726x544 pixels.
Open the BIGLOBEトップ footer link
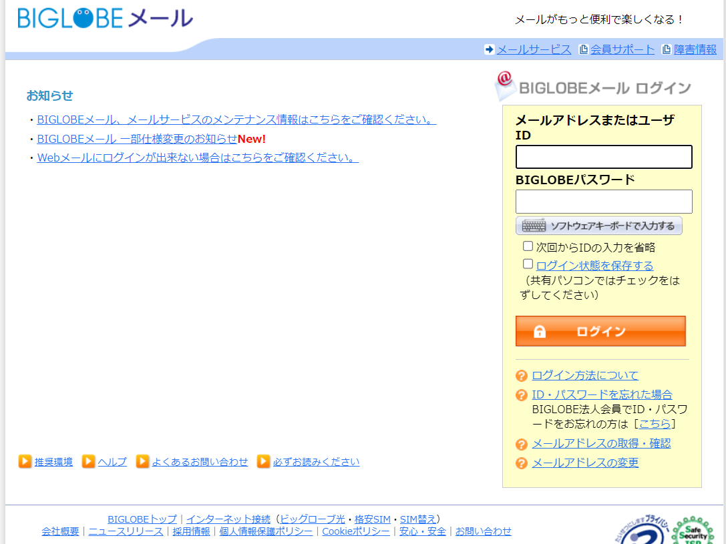point(142,519)
